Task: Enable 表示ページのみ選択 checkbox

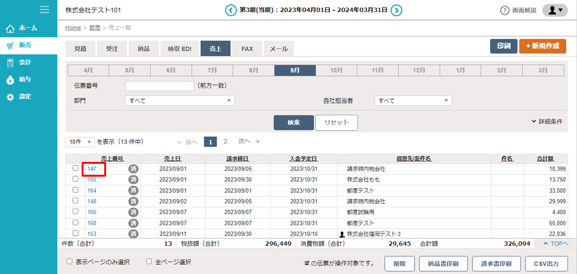Action: pyautogui.click(x=70, y=262)
